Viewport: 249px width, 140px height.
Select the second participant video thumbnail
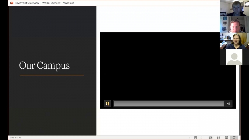234,25
